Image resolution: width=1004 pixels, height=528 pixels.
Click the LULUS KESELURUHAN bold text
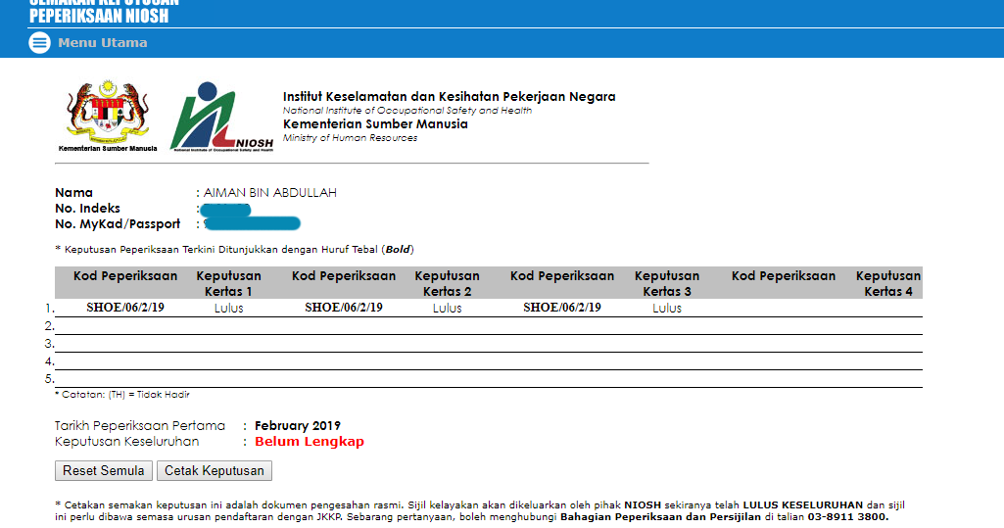(x=803, y=504)
